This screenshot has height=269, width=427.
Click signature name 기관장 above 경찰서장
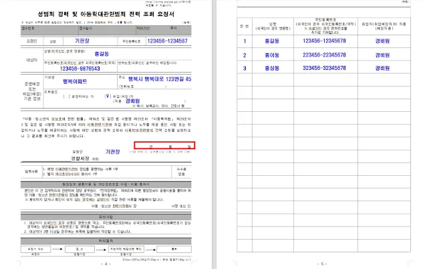coord(112,151)
